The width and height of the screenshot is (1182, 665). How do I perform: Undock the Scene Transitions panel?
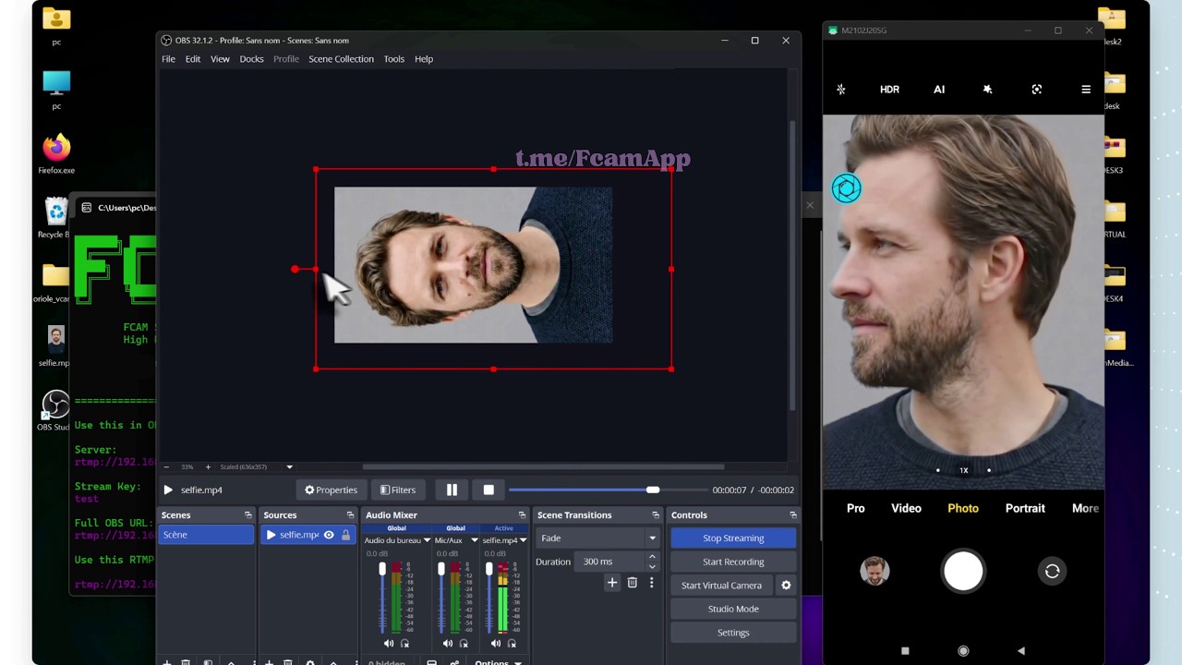pos(656,515)
